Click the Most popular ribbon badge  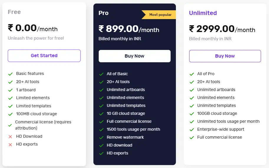(159, 15)
